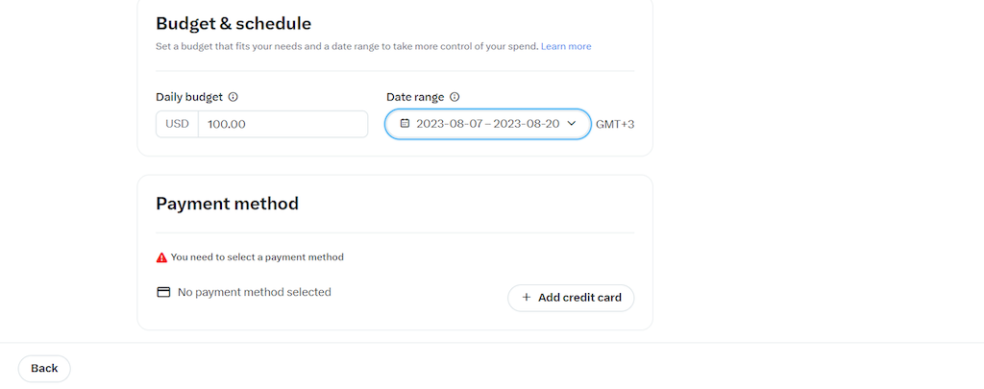This screenshot has height=389, width=984.
Task: Click the GMT+3 timezone label
Action: [x=615, y=124]
